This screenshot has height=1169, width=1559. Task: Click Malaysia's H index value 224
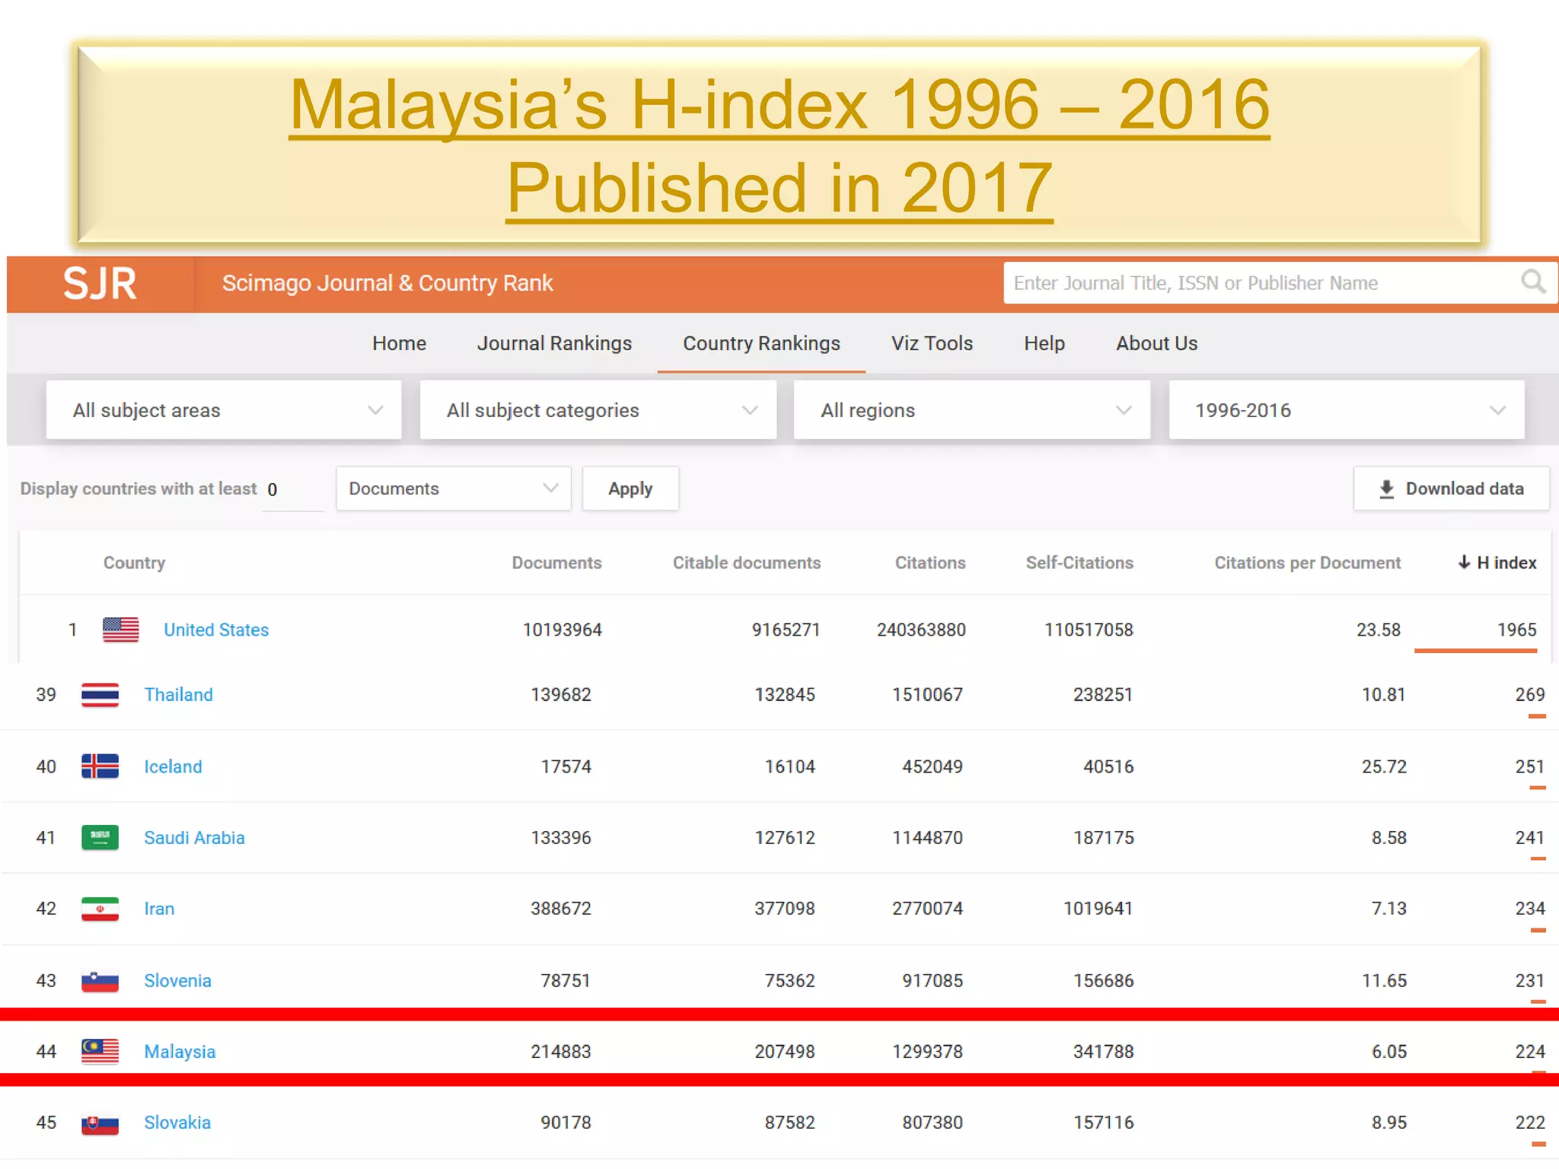click(1530, 1052)
